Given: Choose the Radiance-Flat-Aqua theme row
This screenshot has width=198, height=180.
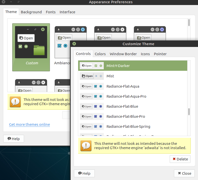Looking at the screenshot, I should [x=133, y=86].
